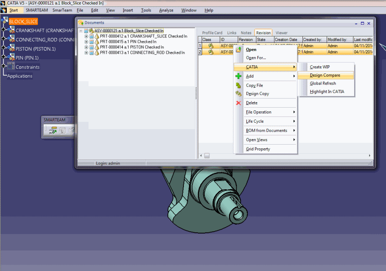Switch to the Profile Card tab

click(x=212, y=33)
